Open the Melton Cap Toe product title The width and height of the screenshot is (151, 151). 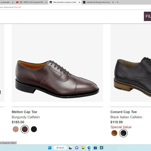(24, 112)
